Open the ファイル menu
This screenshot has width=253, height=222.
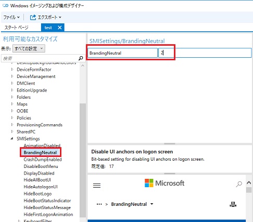11,17
